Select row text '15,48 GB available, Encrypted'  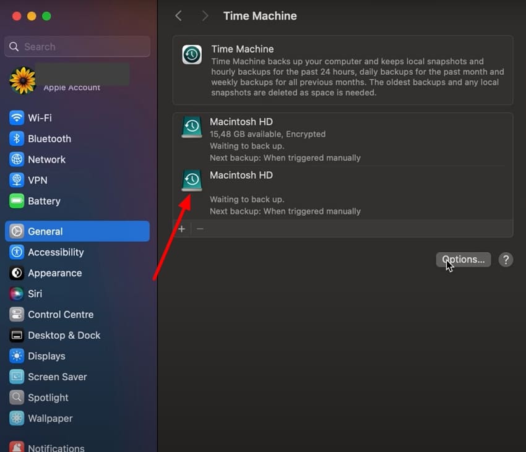(268, 134)
